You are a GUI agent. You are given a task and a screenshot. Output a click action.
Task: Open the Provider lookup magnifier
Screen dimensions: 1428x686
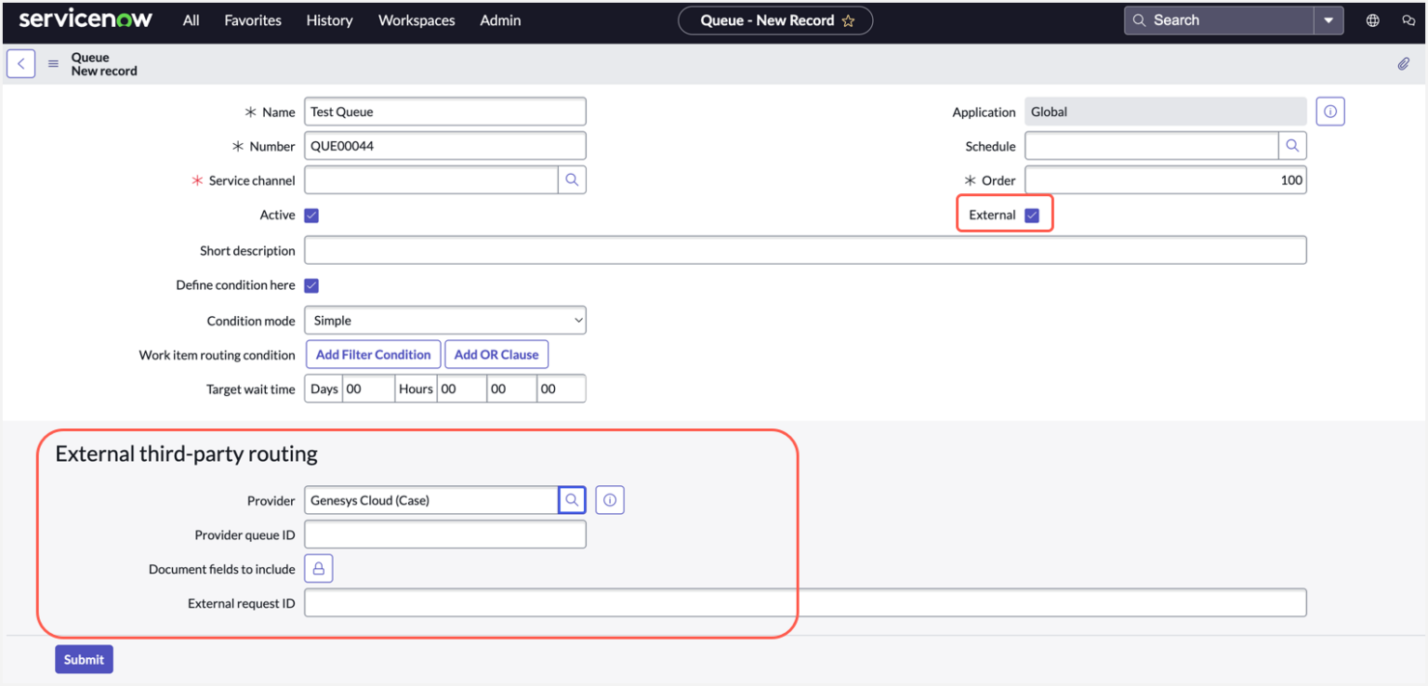(x=572, y=499)
